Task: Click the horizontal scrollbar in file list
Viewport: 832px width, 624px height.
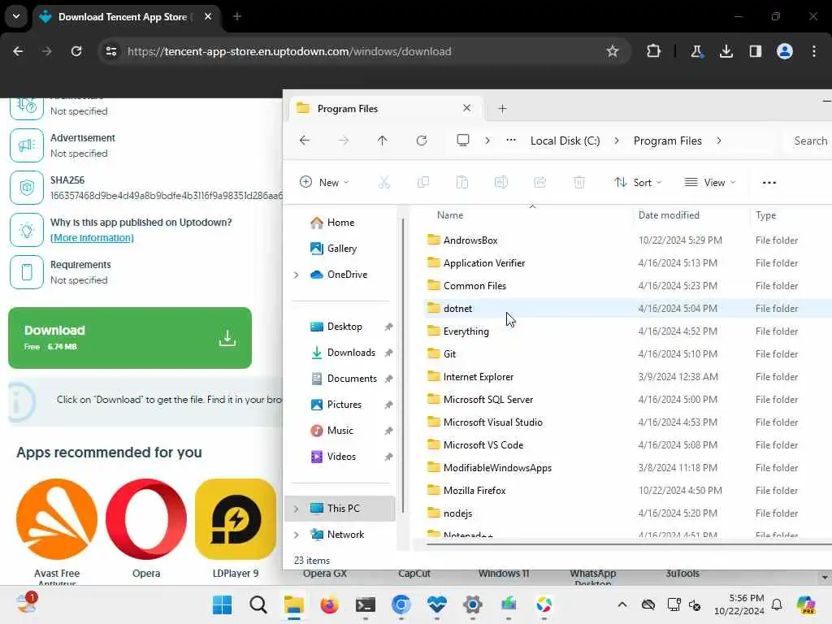Action: (x=630, y=544)
